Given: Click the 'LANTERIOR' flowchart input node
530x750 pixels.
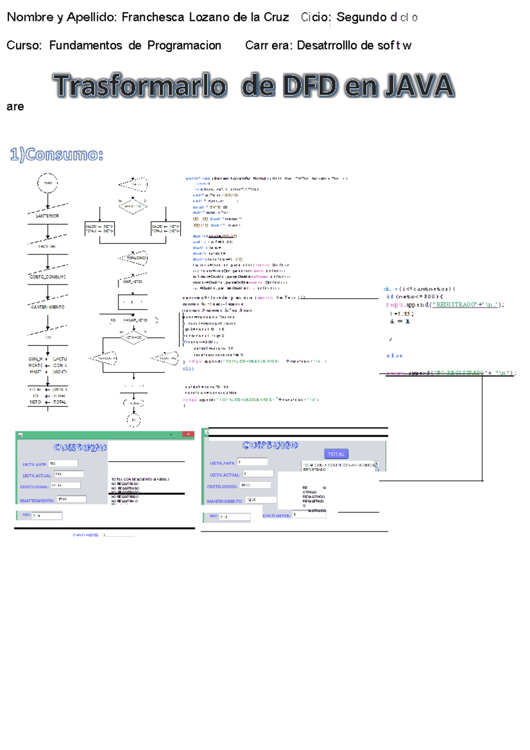Looking at the screenshot, I should [48, 213].
